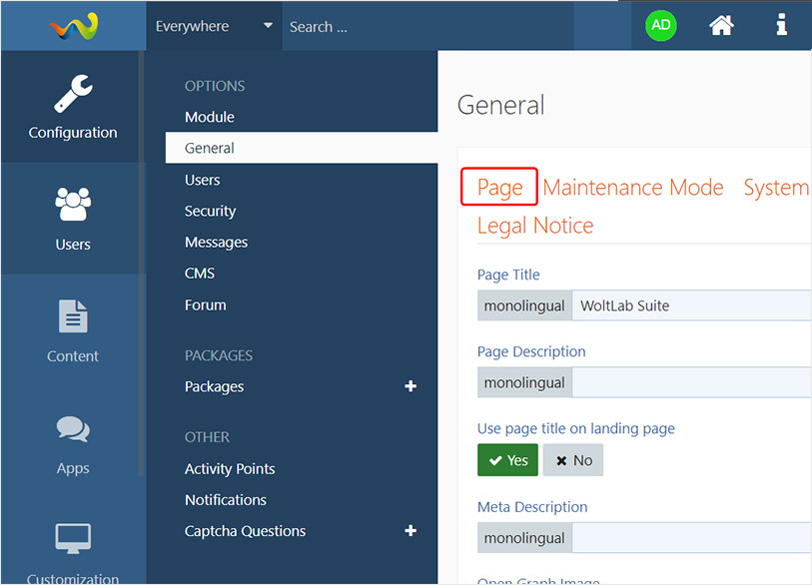Image resolution: width=812 pixels, height=585 pixels.
Task: Open the AD user avatar menu
Action: [x=660, y=26]
